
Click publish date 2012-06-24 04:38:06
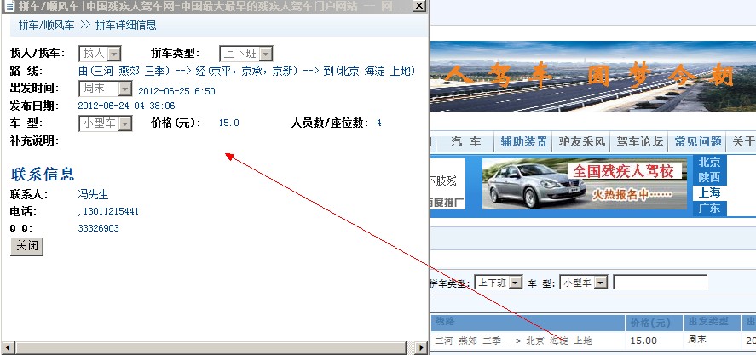tap(126, 106)
